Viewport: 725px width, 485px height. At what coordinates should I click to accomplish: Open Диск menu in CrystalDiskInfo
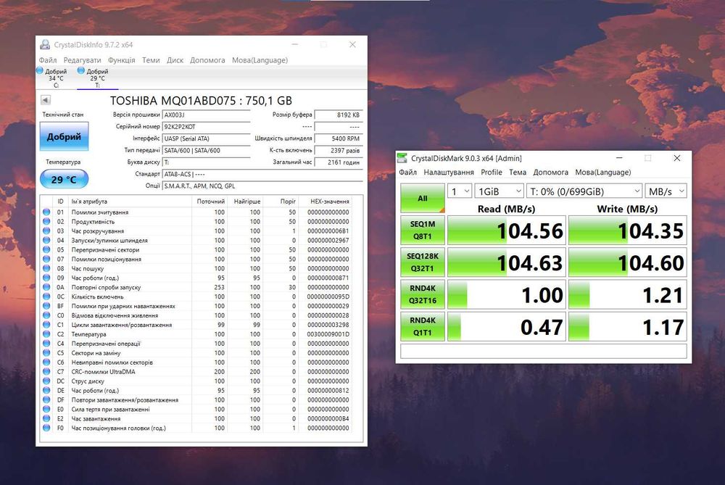pyautogui.click(x=175, y=60)
